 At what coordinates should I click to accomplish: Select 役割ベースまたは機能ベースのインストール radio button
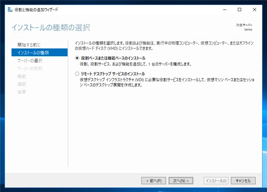77,58
